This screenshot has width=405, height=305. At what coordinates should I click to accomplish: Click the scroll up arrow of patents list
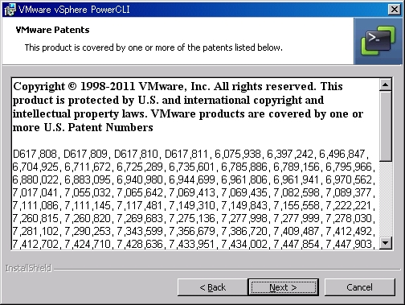click(x=386, y=85)
